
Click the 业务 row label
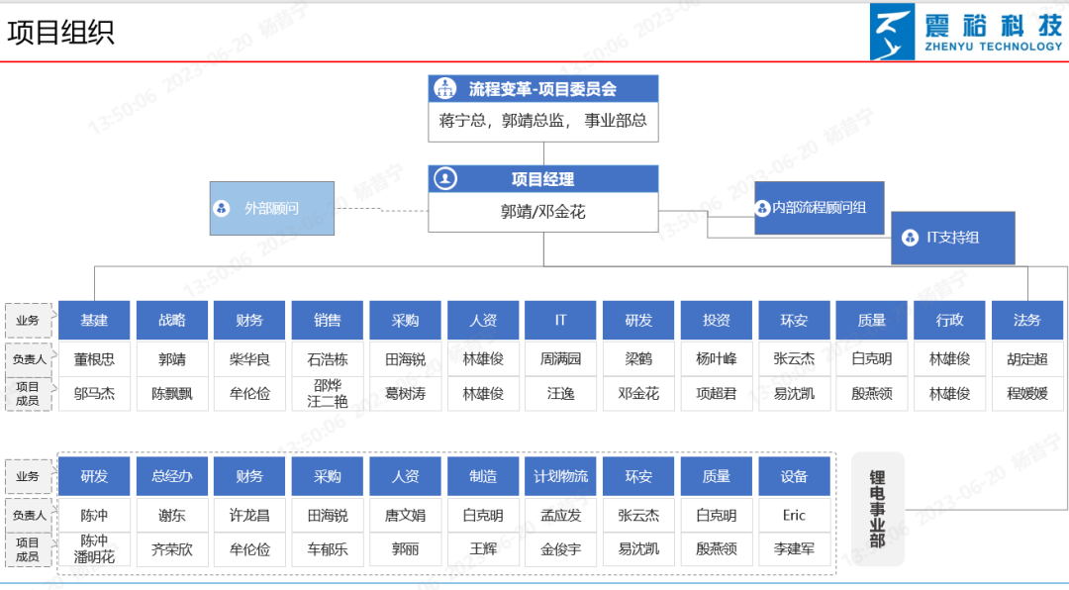[29, 320]
